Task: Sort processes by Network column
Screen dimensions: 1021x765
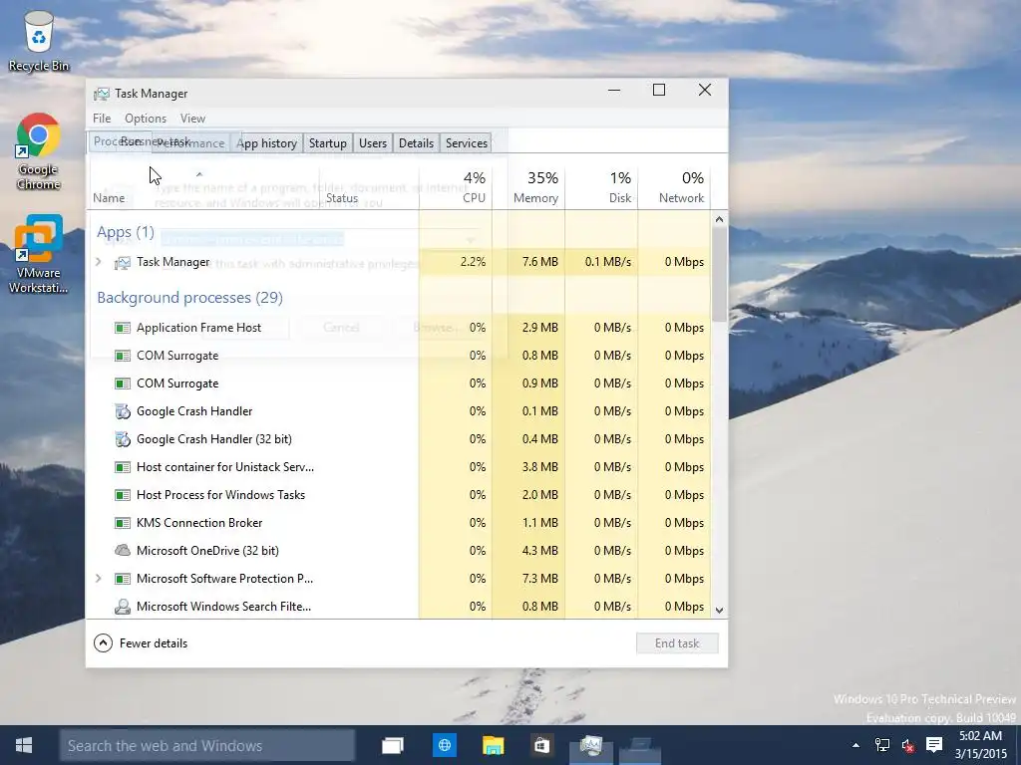Action: coord(674,187)
